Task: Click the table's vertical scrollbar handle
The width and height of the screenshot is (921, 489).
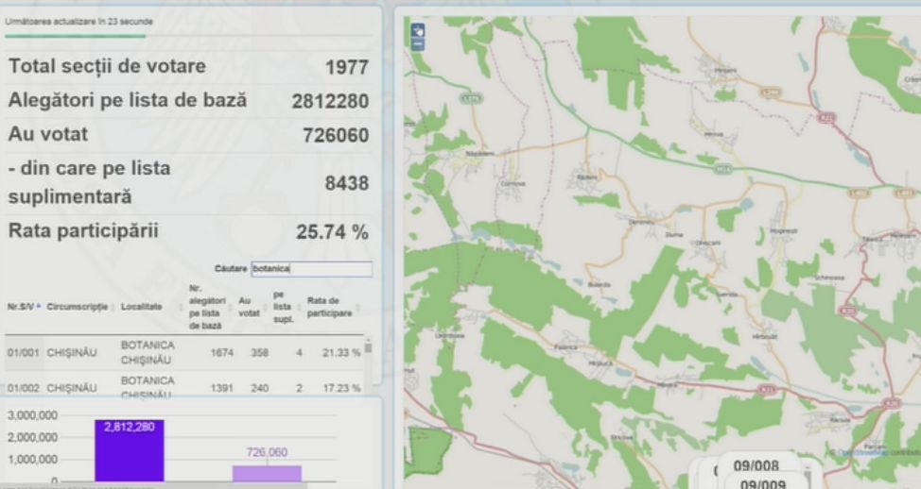Action: pos(368,347)
